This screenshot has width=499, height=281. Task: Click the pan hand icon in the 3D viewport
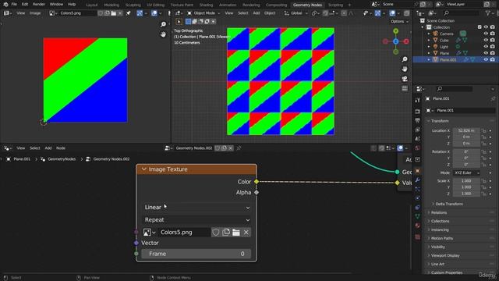pos(405,69)
